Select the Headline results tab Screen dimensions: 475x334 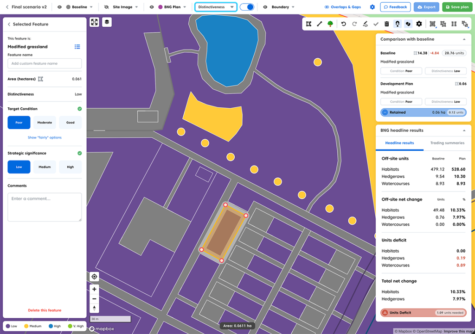pos(399,143)
